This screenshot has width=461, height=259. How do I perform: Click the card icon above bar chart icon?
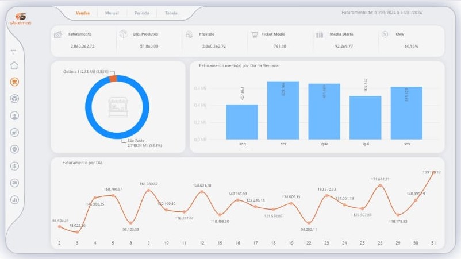pos(14,183)
